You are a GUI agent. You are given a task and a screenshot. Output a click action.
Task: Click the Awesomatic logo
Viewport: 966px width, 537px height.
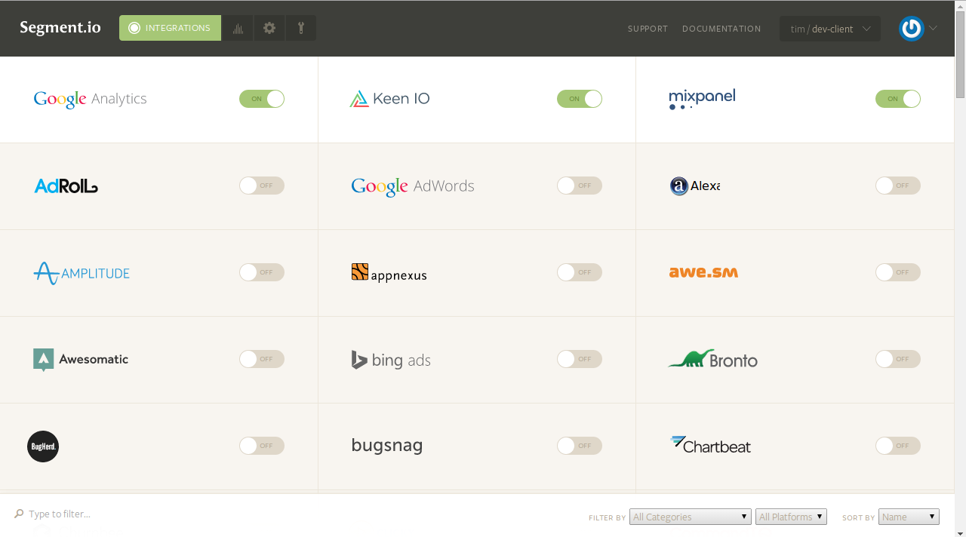81,360
